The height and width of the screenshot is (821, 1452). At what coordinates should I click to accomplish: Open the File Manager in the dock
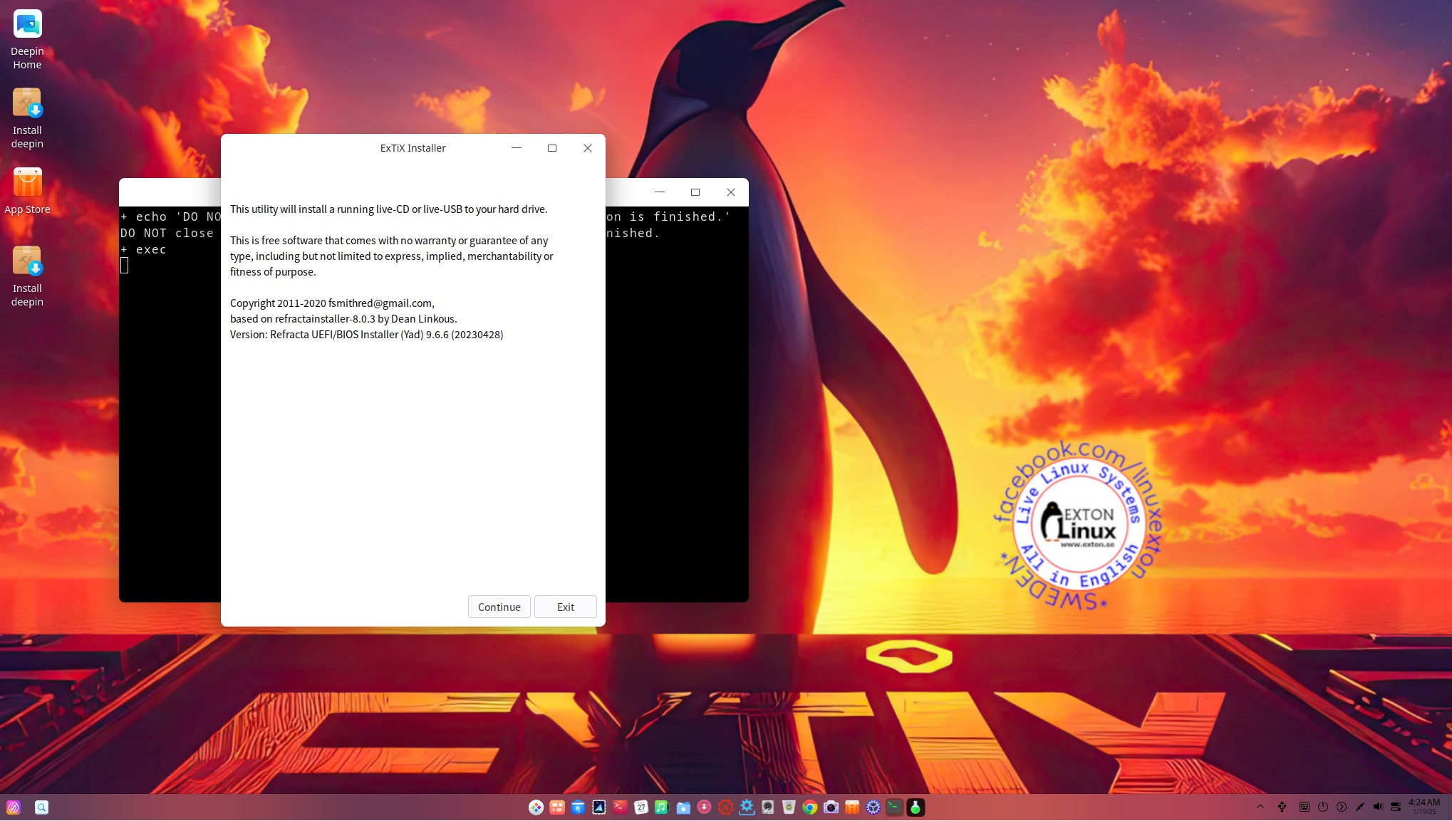(x=683, y=807)
